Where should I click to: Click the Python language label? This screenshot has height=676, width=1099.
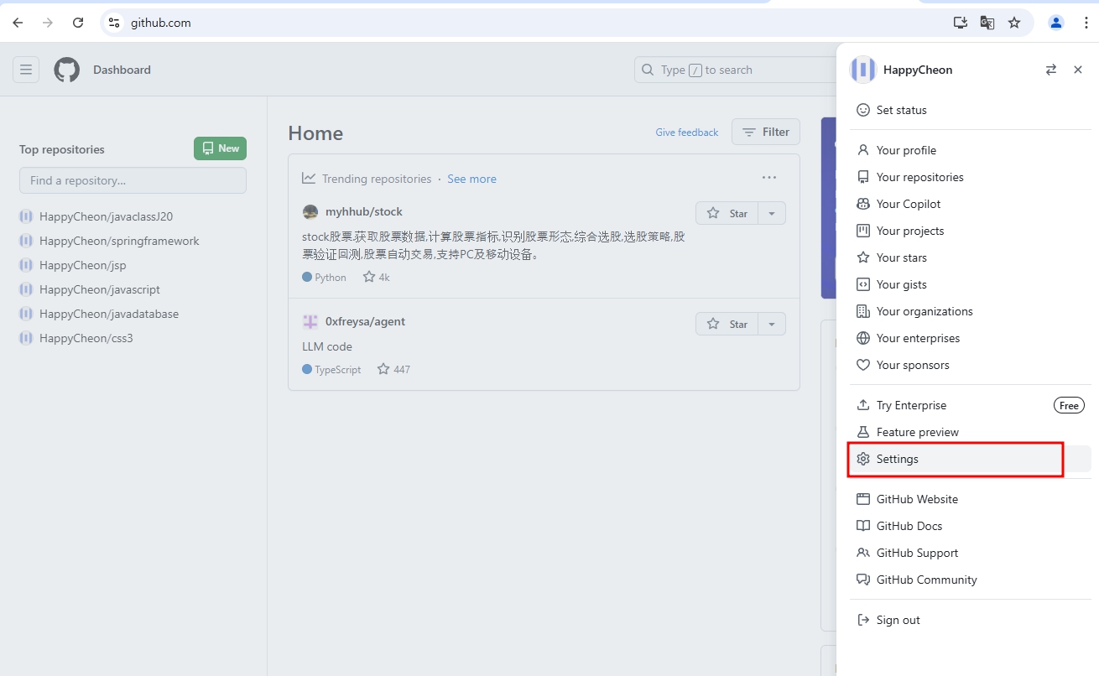[331, 278]
